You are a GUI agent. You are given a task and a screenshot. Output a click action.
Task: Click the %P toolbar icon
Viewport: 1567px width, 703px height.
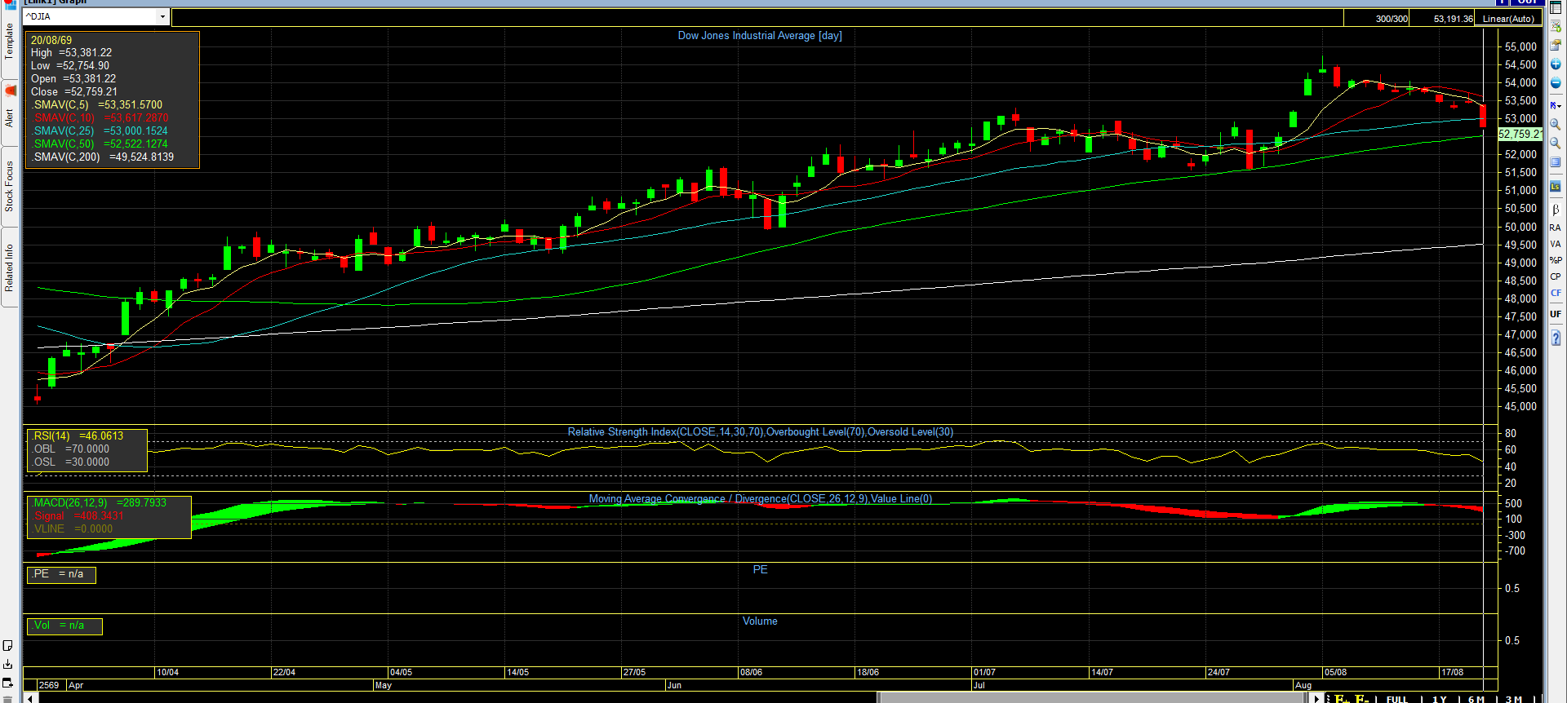(1556, 260)
